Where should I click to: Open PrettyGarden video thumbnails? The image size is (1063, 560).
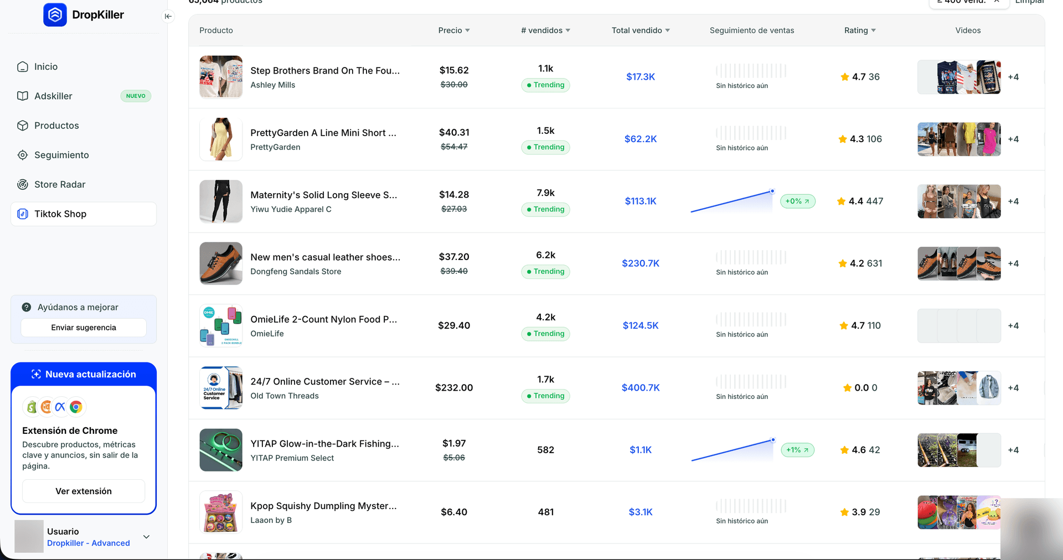(x=959, y=139)
